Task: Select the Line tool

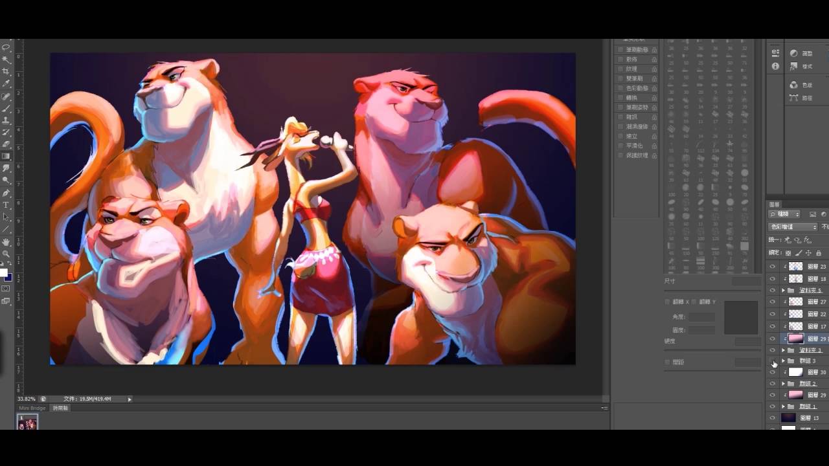Action: [x=6, y=229]
